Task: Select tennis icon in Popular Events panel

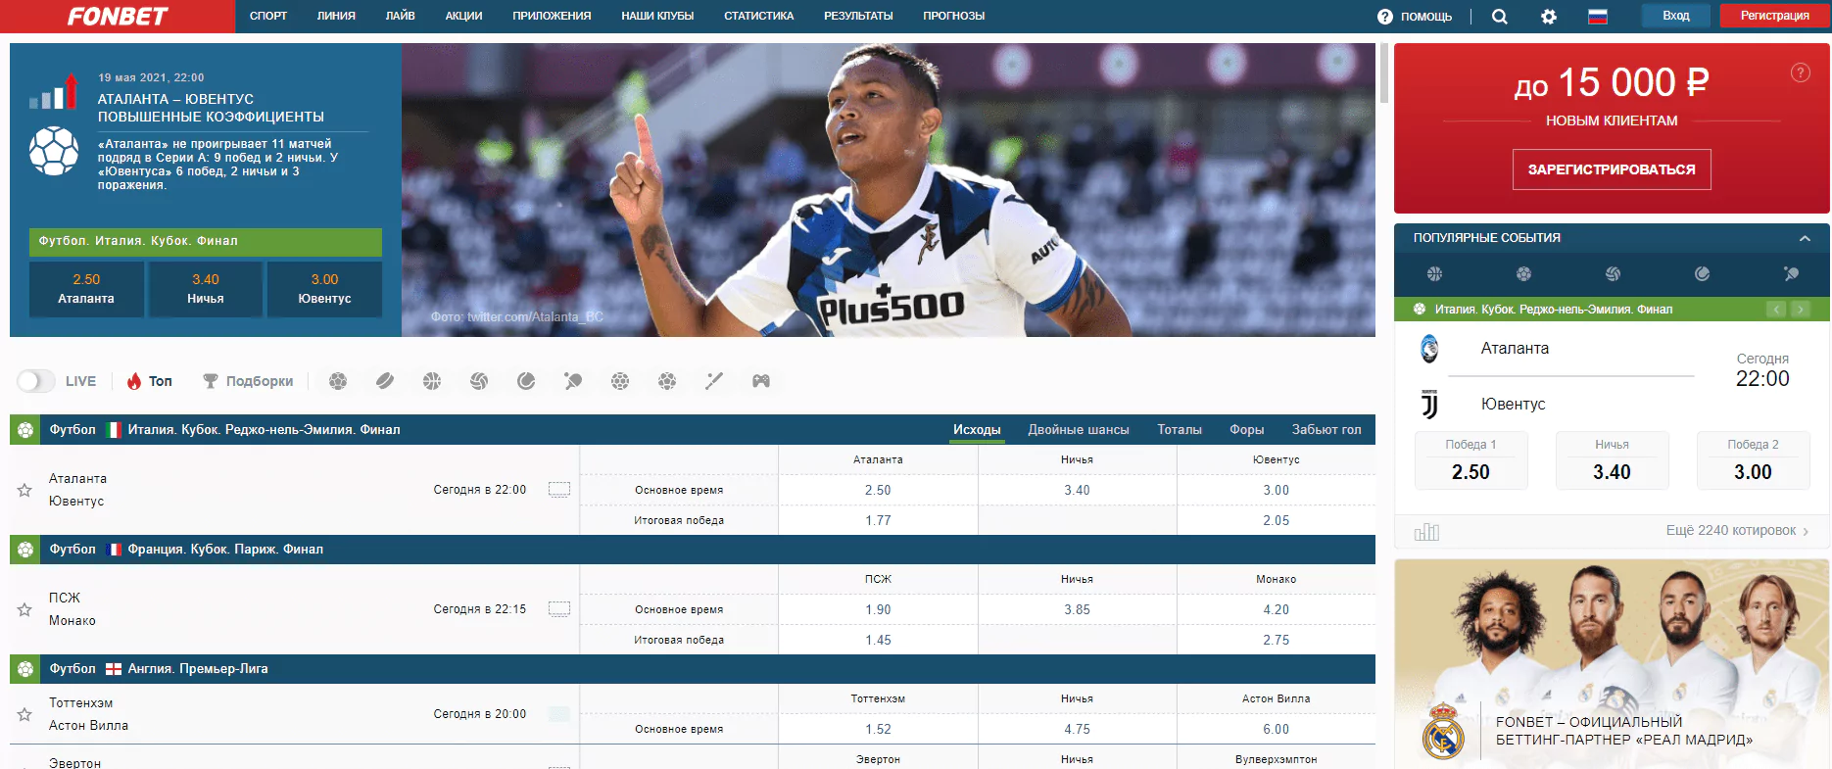Action: pyautogui.click(x=1702, y=274)
